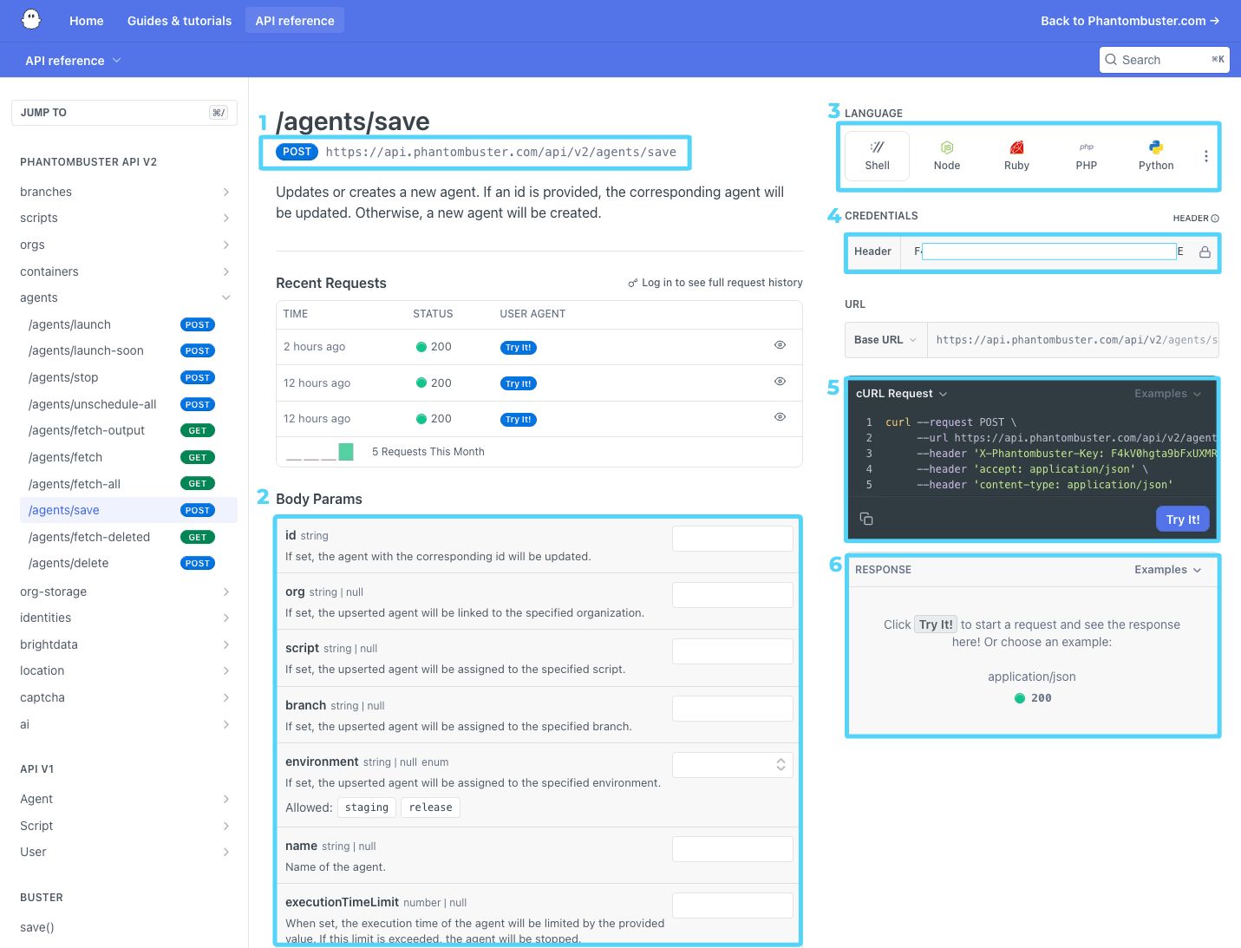
Task: Open Guides & tutorials tab
Action: click(180, 21)
